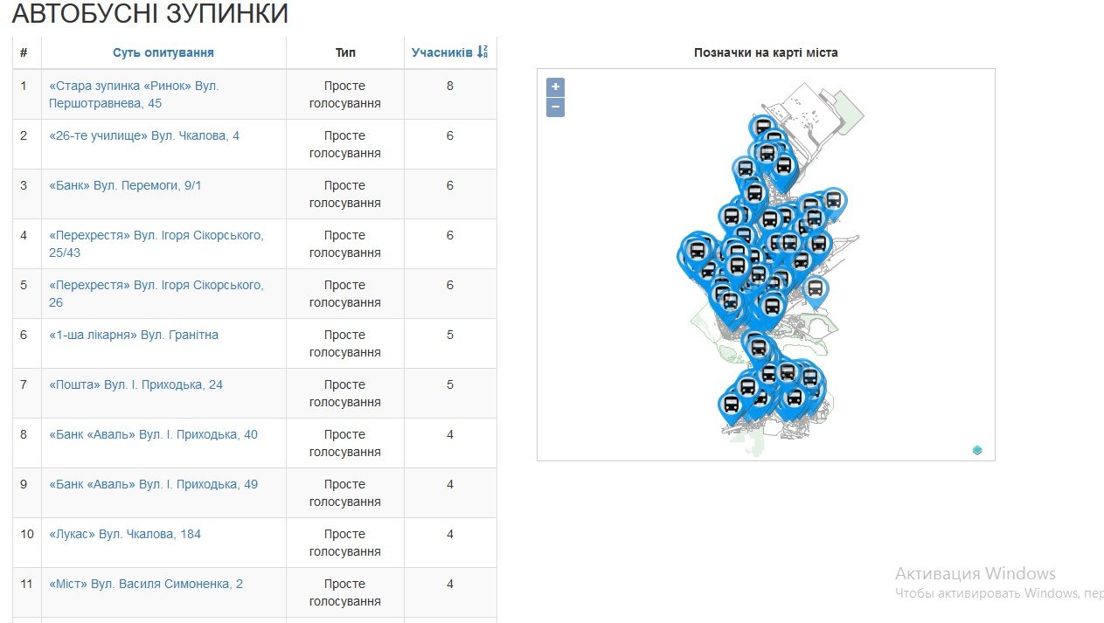The image size is (1104, 623).
Task: Select the bottom-left bus stop marker
Action: (x=732, y=405)
